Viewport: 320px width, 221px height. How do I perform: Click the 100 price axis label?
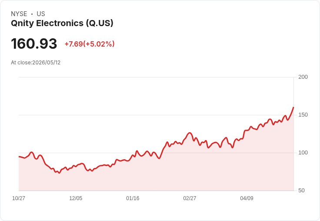303,153
